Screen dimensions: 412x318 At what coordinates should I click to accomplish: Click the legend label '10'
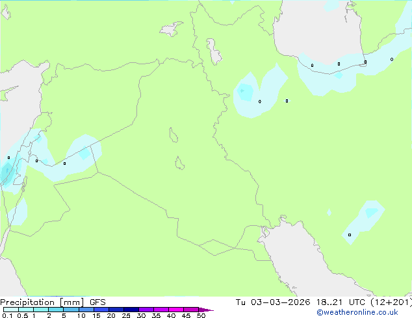tap(81, 315)
